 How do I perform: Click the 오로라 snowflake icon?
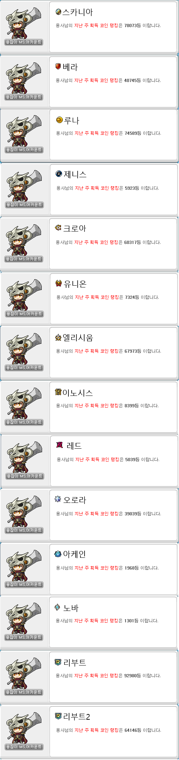[x=58, y=499]
